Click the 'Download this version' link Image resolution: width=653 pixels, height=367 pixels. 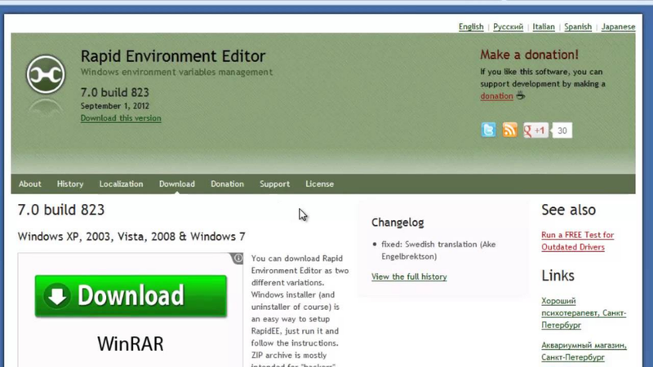121,118
